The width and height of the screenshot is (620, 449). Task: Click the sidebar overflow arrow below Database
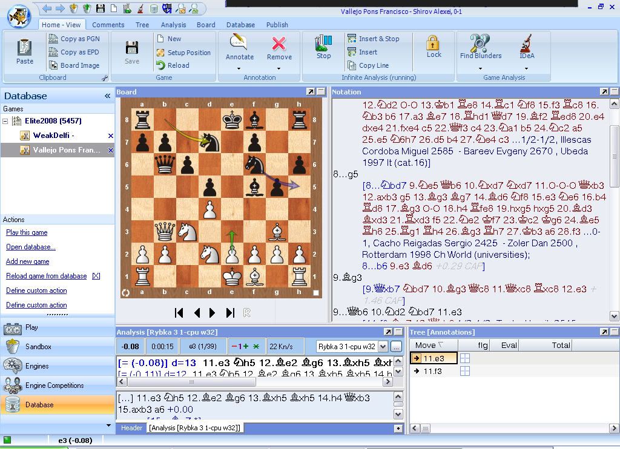109,425
